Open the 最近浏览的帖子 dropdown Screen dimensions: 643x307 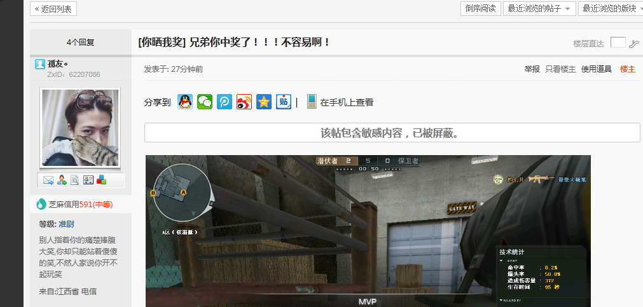539,9
